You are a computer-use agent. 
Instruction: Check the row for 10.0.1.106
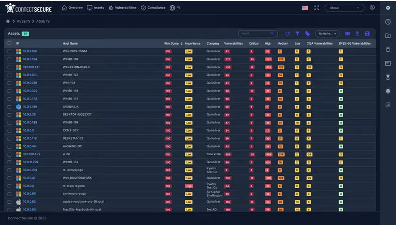[9, 51]
